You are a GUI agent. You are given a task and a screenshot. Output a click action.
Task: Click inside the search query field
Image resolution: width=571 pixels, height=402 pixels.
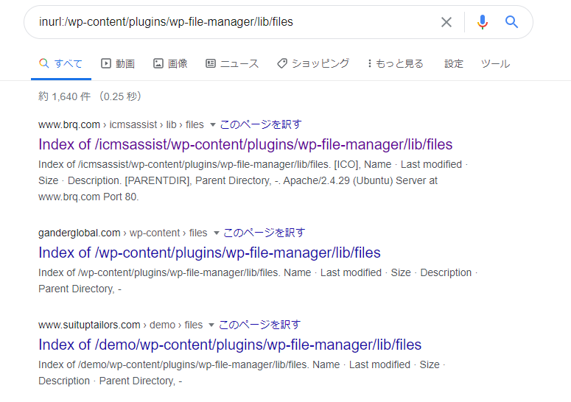click(233, 22)
